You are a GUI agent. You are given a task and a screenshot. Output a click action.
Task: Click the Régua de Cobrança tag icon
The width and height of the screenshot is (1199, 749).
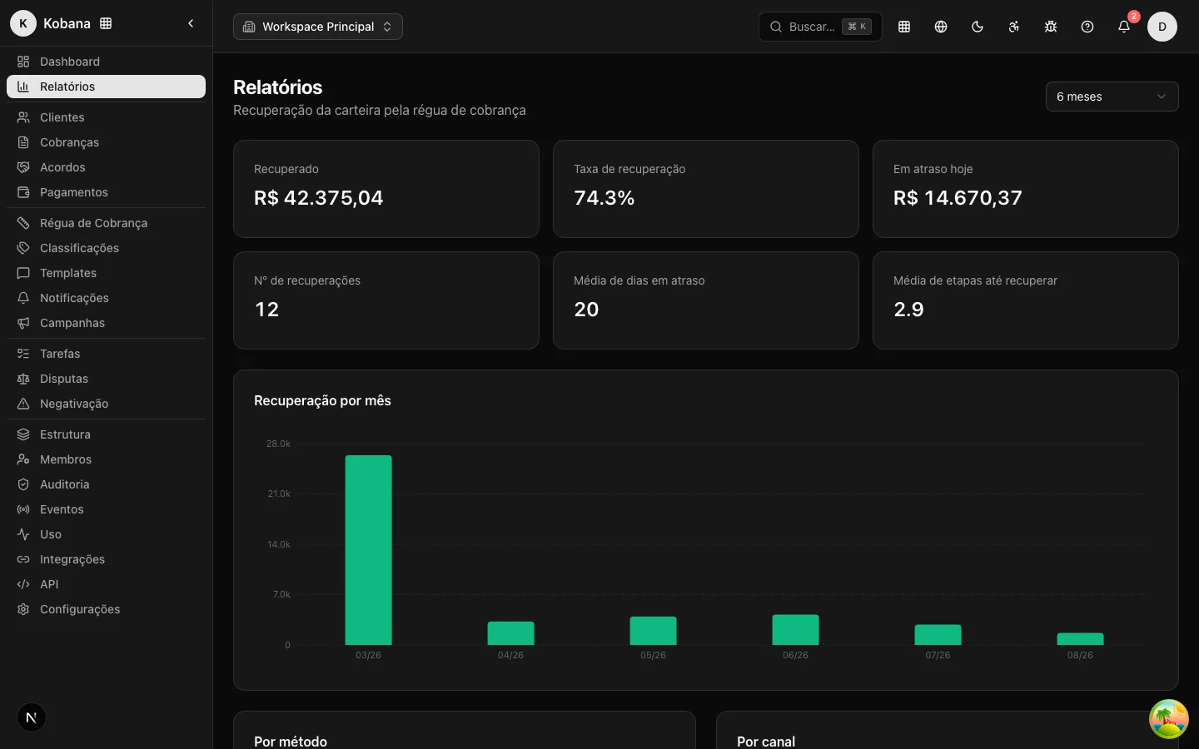pos(23,223)
